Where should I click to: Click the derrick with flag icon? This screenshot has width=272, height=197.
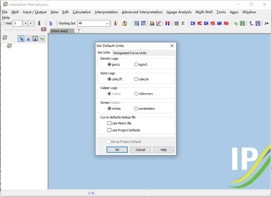(x=116, y=23)
